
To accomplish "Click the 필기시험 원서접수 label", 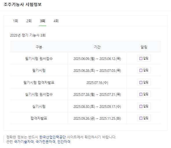I will click(x=39, y=59).
